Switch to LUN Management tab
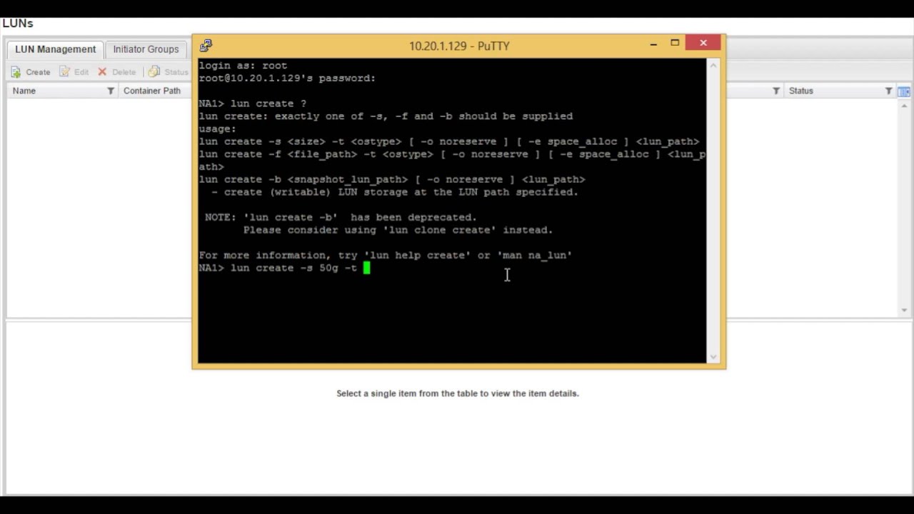Screen dimensions: 914x514 [55, 49]
